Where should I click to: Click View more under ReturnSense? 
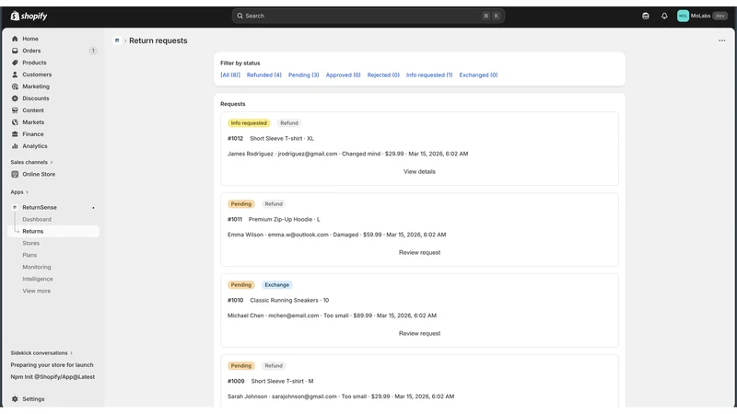(37, 291)
